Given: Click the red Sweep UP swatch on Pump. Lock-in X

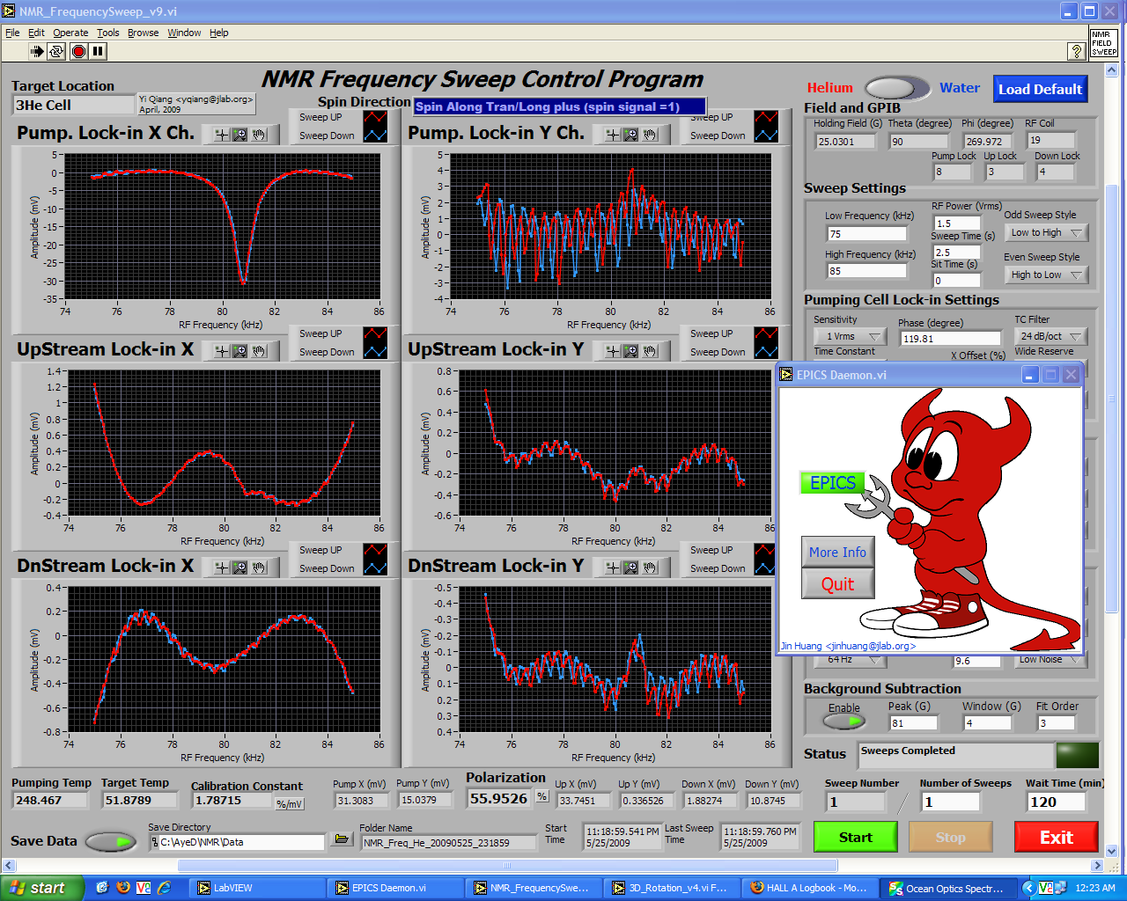Looking at the screenshot, I should [375, 117].
